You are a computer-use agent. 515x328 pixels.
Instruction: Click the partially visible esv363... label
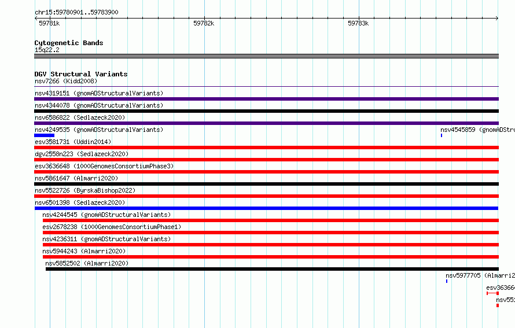tap(501, 288)
